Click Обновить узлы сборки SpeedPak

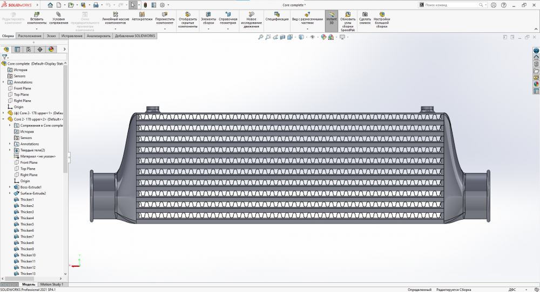tap(348, 22)
